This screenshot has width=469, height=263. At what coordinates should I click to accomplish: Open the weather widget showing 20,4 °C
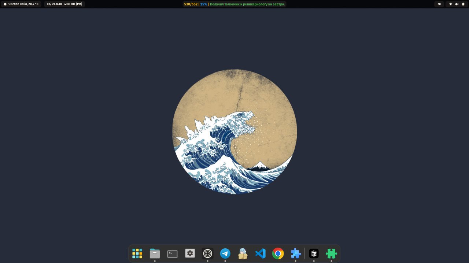(21, 4)
